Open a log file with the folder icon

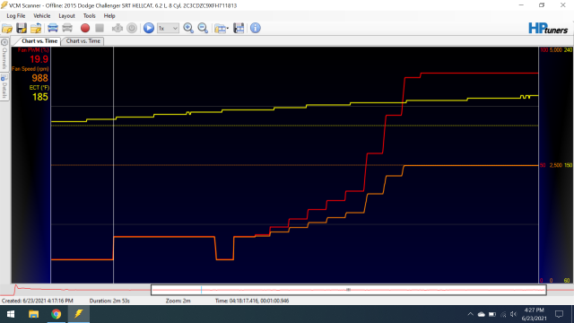pyautogui.click(x=7, y=28)
